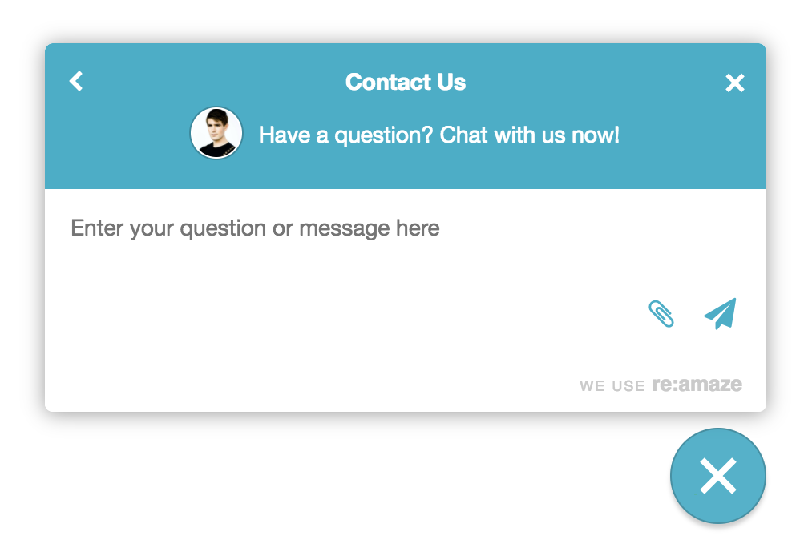The image size is (800, 556).
Task: Dismiss the widget via the header X icon
Action: pos(734,83)
